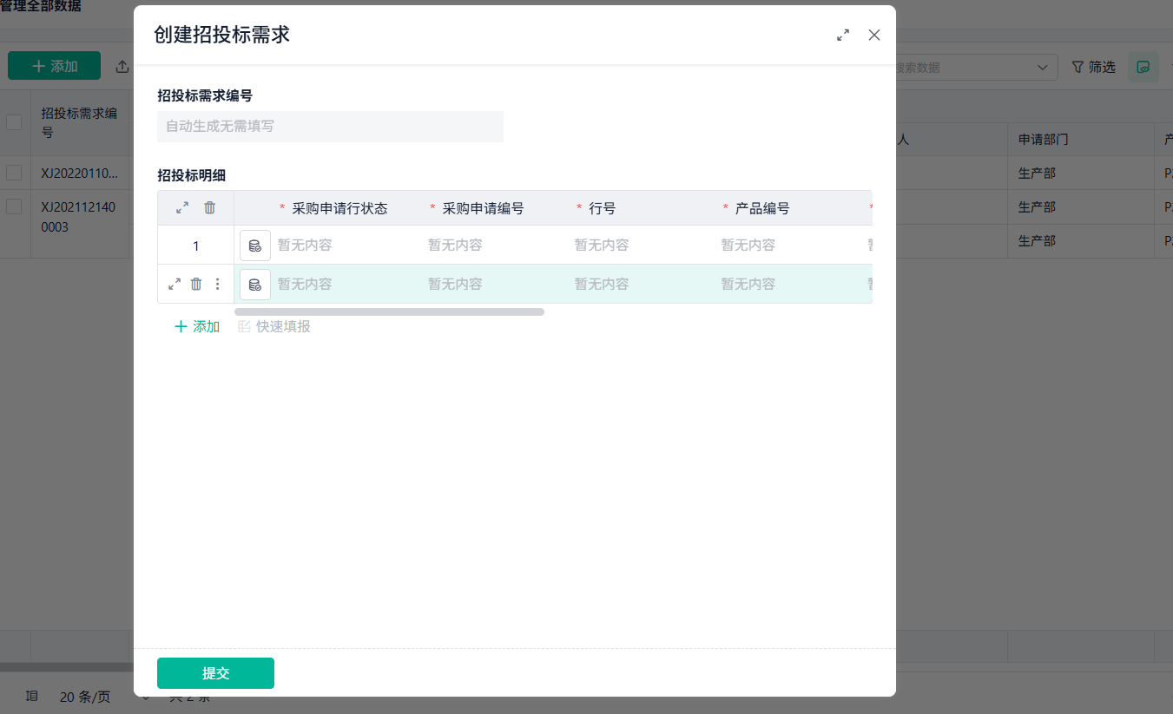This screenshot has height=714, width=1173.
Task: Click the 招投标需求编号 input field
Action: click(330, 127)
